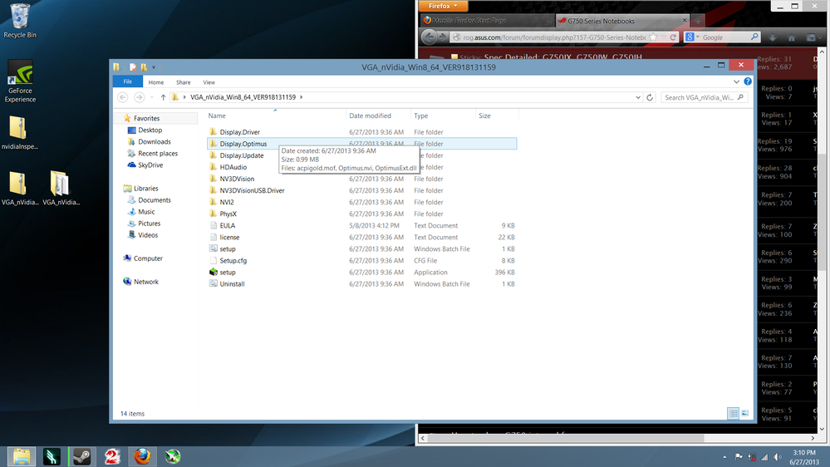Open Quick Access Toolbar customize dropdown
The image size is (830, 467).
coord(154,67)
